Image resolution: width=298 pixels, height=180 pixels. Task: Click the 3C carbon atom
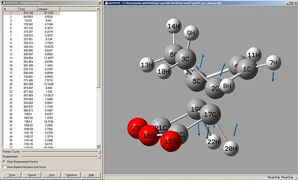point(185,59)
